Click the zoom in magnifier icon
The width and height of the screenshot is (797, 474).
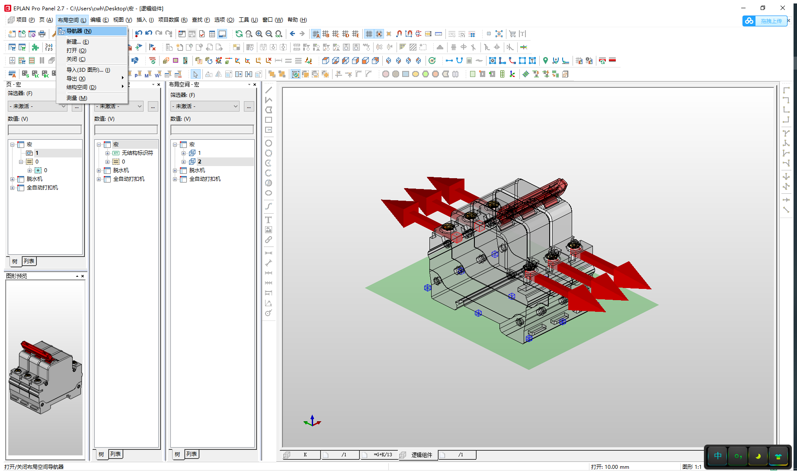pos(259,34)
